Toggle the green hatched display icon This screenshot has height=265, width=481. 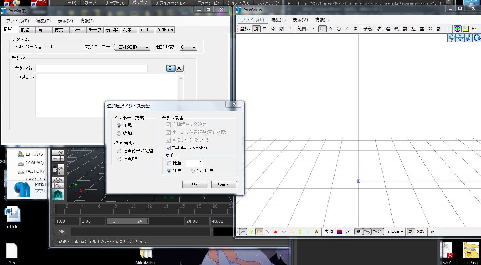(251, 232)
